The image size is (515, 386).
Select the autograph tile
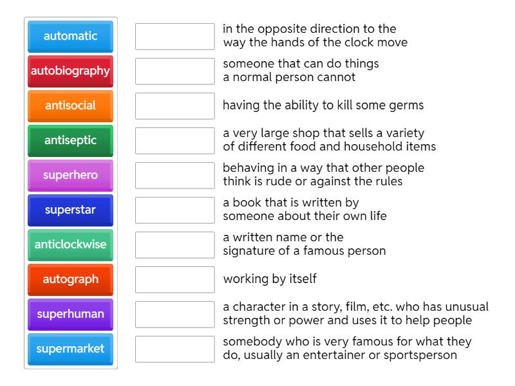click(70, 280)
